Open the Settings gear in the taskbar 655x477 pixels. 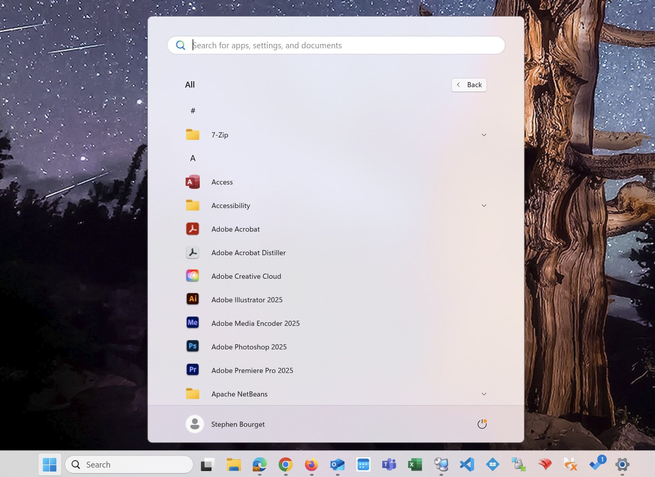(x=622, y=465)
